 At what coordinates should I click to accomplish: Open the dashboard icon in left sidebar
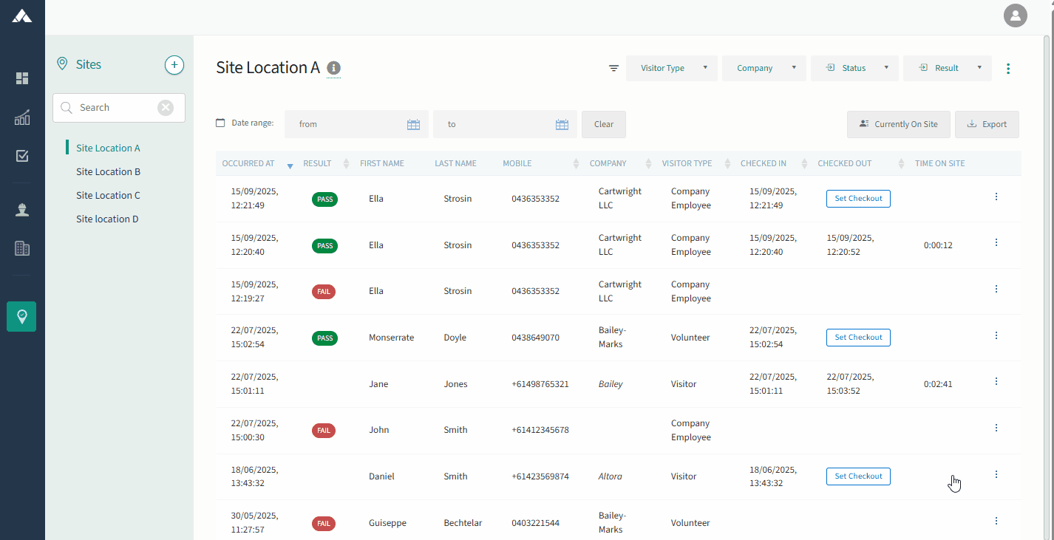[x=22, y=78]
